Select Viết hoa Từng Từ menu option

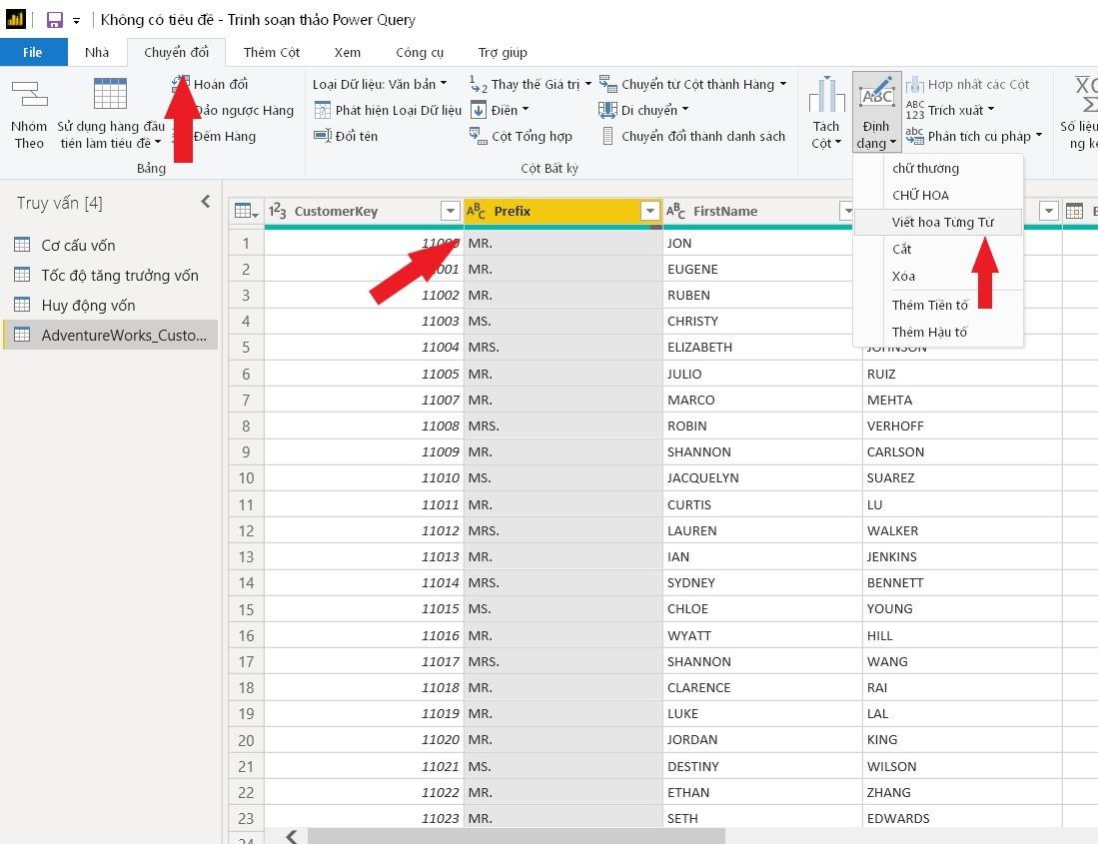pos(942,222)
